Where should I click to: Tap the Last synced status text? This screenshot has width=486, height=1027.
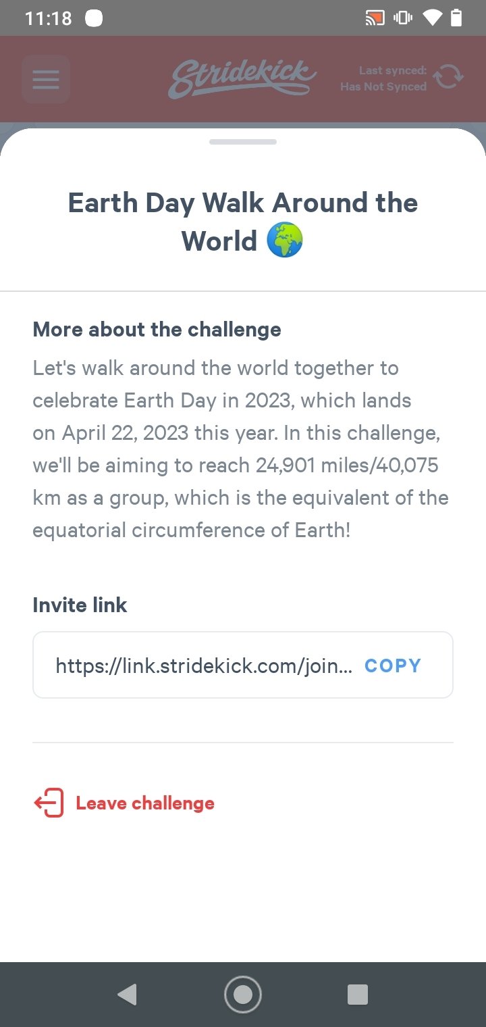tap(383, 78)
